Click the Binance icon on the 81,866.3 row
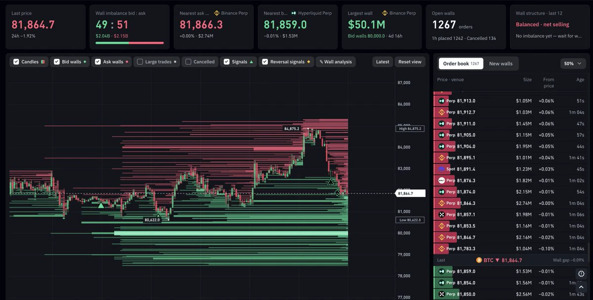The image size is (593, 300). [x=442, y=203]
